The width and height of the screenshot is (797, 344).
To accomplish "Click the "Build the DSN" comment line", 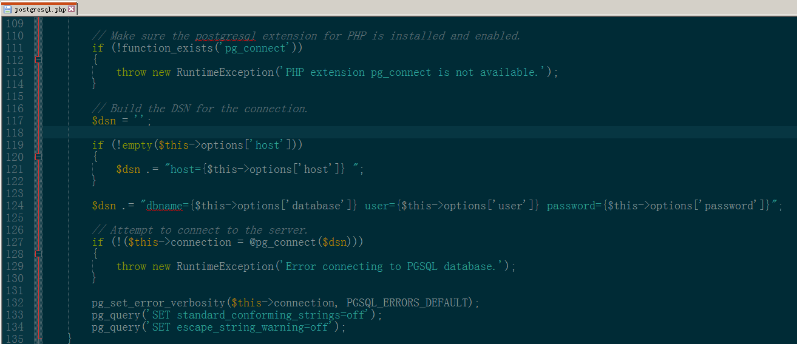I will click(x=200, y=109).
